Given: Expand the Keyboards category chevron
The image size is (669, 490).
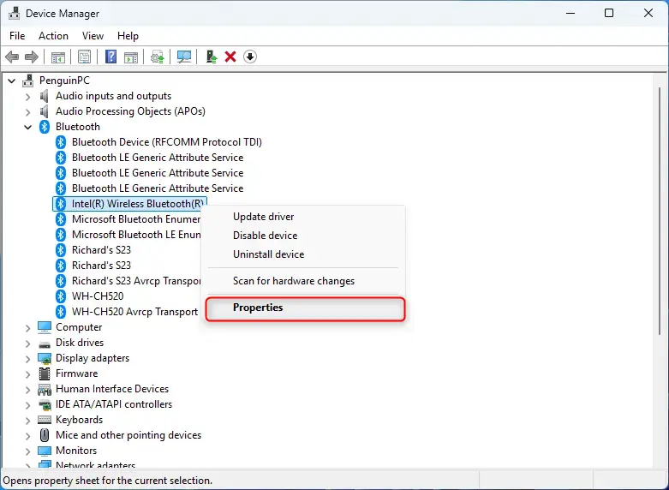Looking at the screenshot, I should pyautogui.click(x=27, y=421).
